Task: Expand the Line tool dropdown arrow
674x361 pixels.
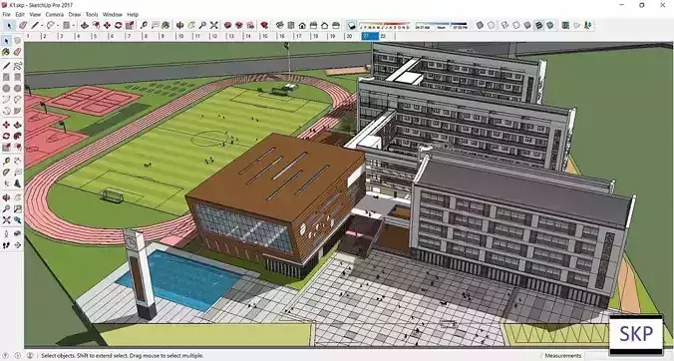Action: [x=42, y=26]
